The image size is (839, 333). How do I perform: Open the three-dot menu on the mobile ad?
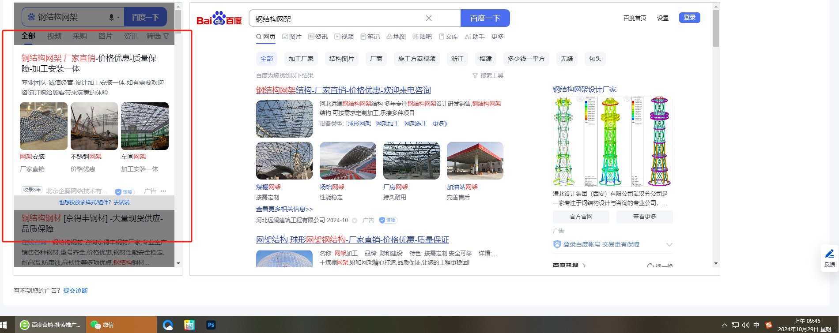coord(163,191)
